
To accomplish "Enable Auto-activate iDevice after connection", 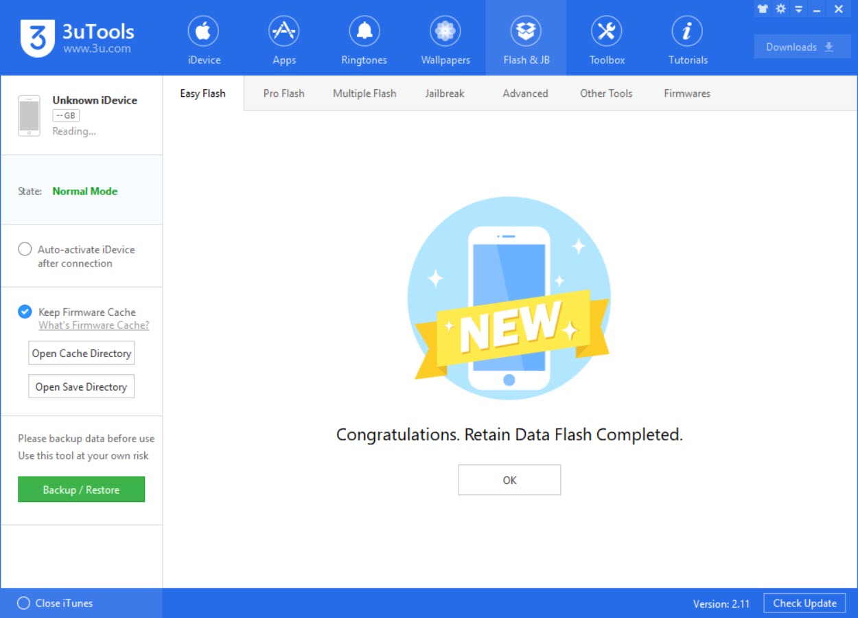I will [25, 249].
